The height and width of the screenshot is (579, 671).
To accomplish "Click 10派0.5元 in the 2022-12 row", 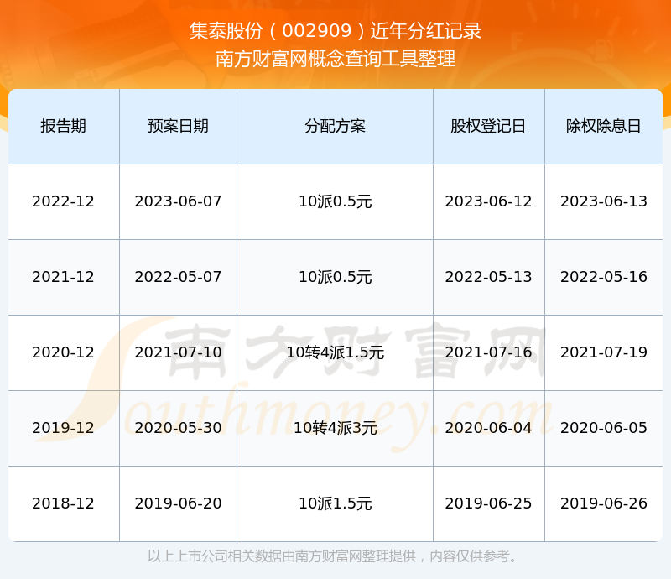I will pyautogui.click(x=335, y=201).
